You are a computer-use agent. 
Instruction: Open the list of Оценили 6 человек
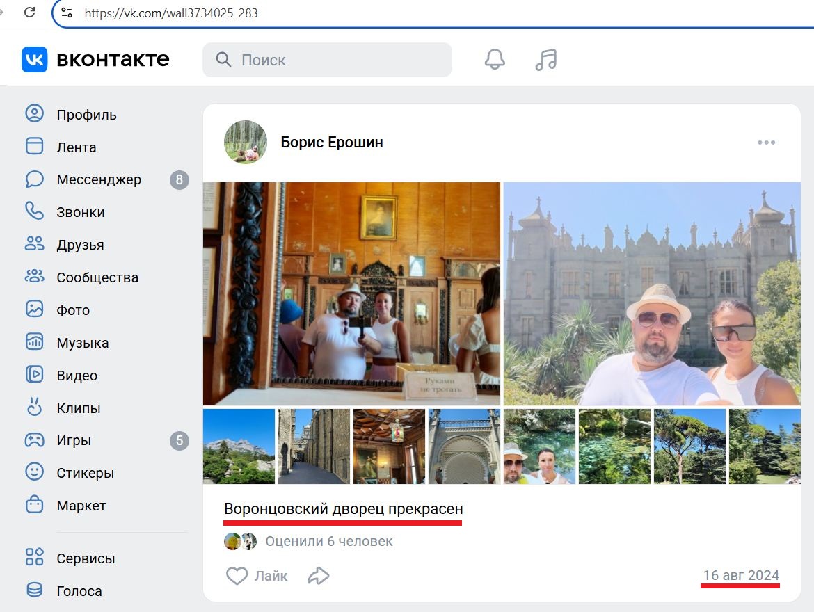(330, 542)
